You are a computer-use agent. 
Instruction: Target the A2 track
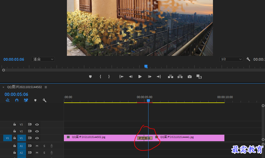[x=21, y=153]
